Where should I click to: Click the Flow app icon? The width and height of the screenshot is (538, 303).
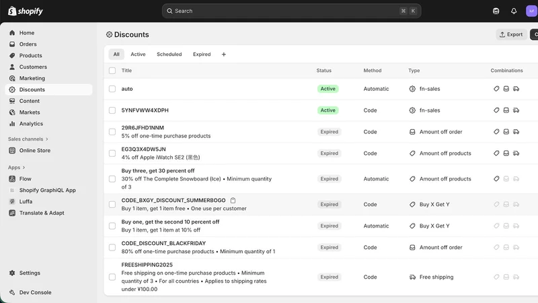click(x=12, y=178)
